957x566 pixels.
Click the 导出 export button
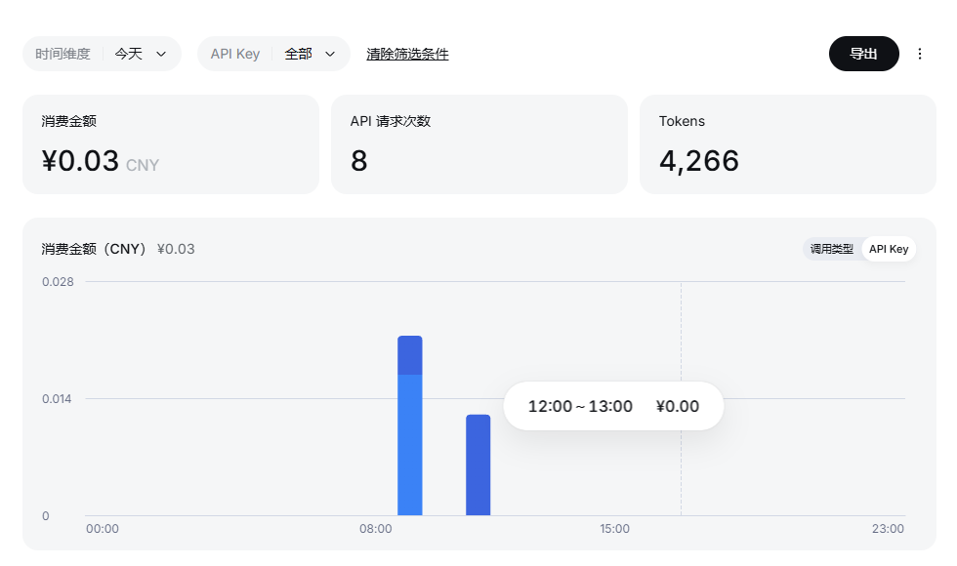863,54
